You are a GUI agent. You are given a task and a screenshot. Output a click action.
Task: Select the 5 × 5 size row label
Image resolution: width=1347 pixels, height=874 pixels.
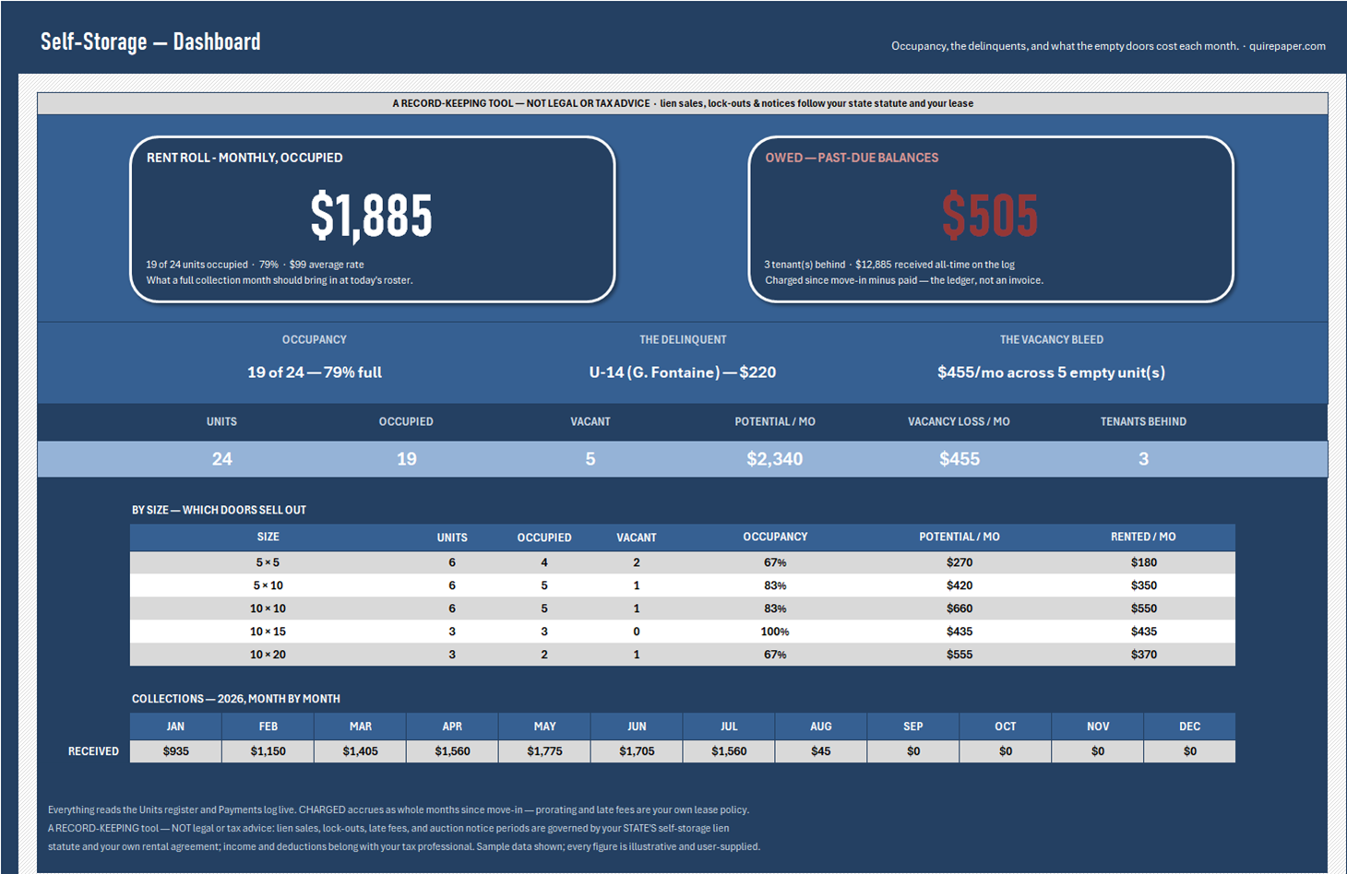[x=268, y=562]
